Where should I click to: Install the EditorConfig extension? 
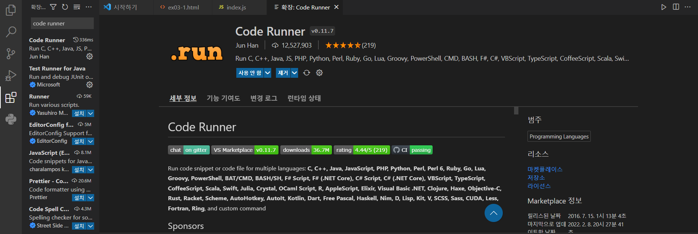pos(79,141)
